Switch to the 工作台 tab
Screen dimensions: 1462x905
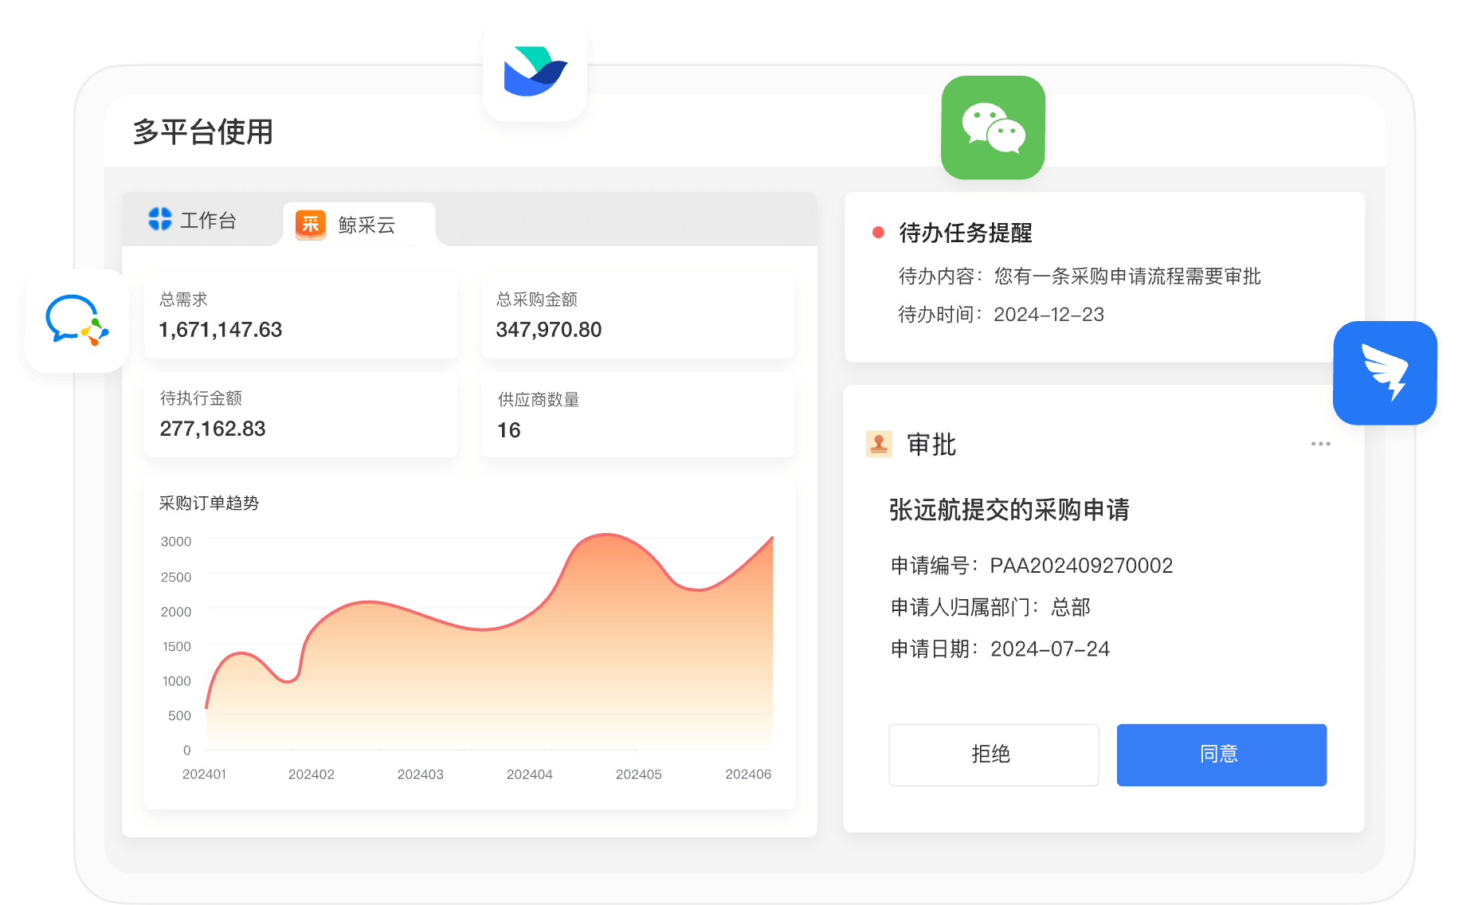point(194,220)
